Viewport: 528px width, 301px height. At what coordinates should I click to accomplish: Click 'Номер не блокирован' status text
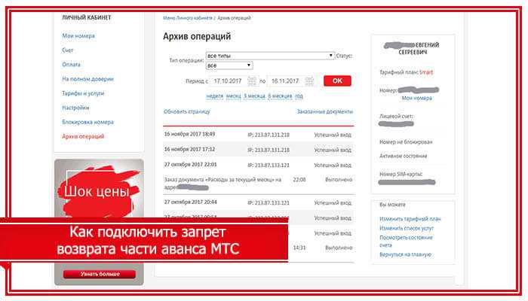(x=406, y=142)
